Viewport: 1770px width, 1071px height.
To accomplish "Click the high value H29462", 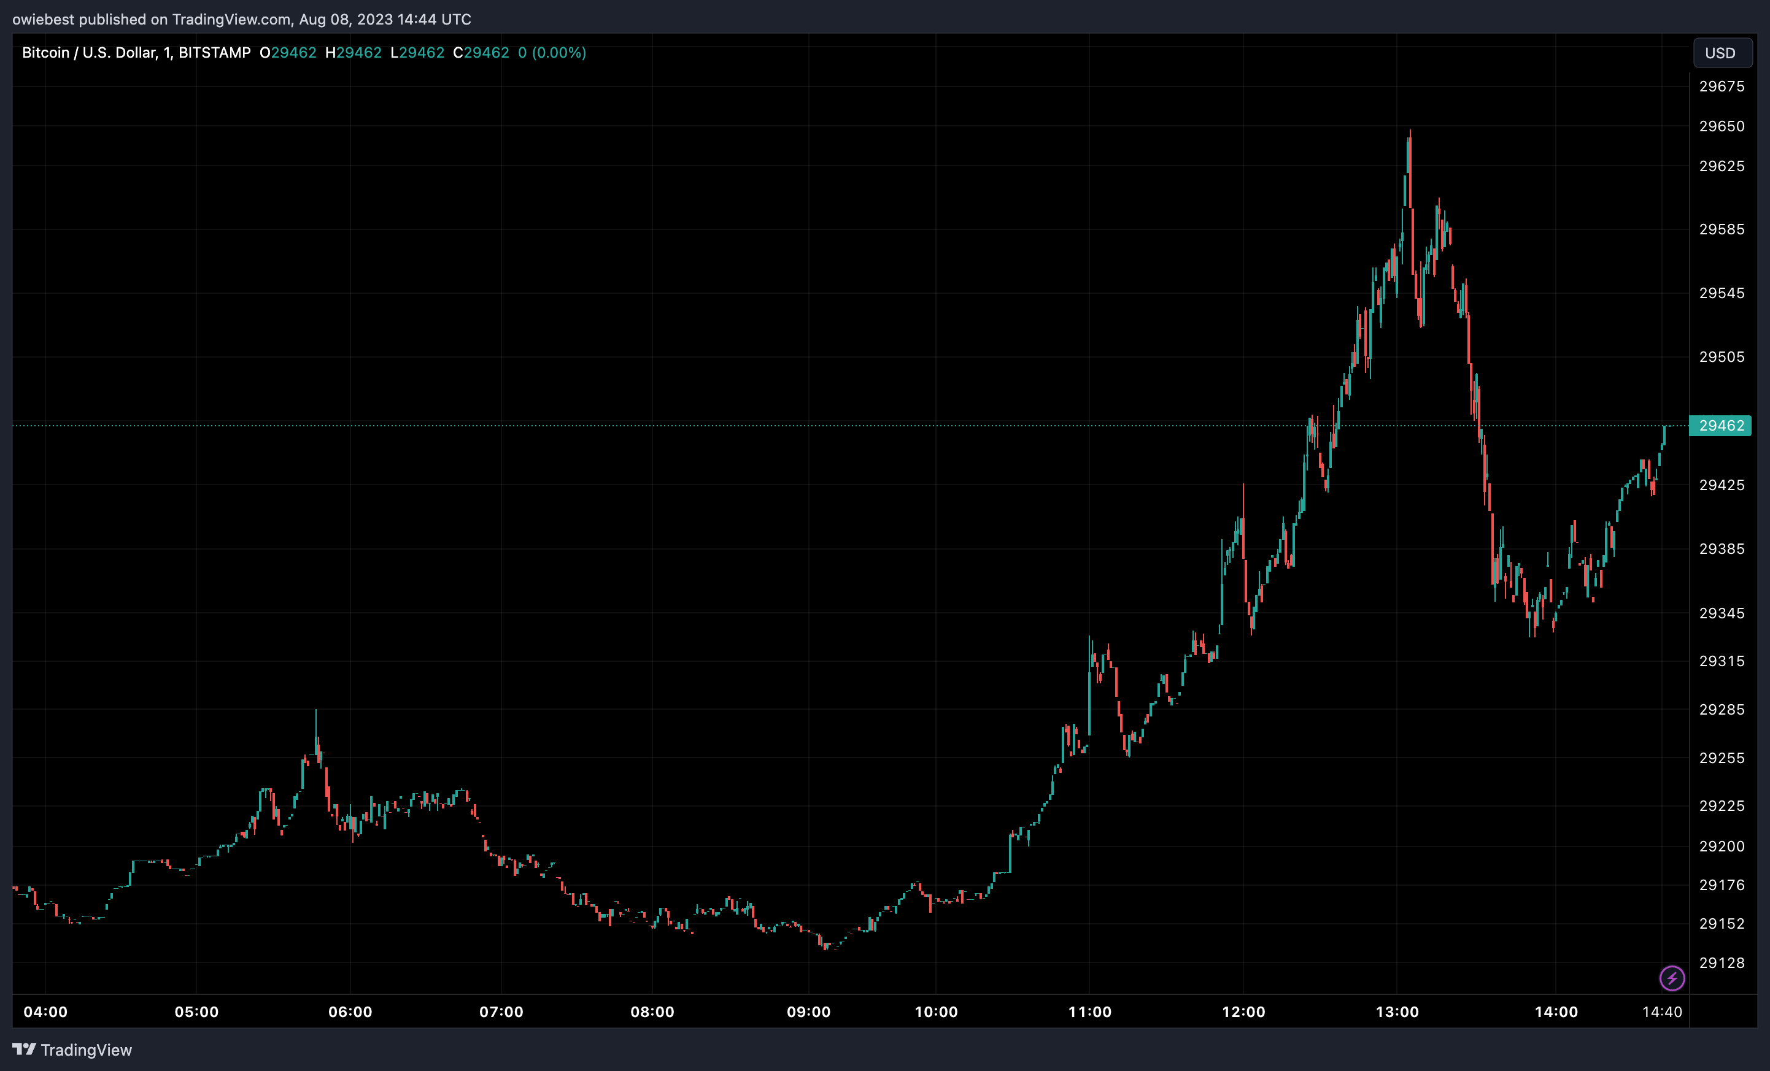I will point(354,52).
